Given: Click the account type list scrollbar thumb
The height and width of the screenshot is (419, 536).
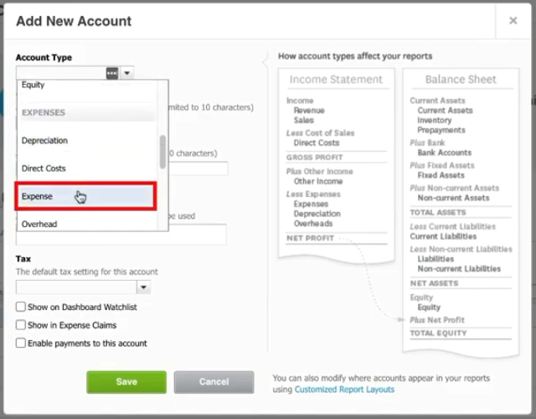Looking at the screenshot, I should [162, 152].
